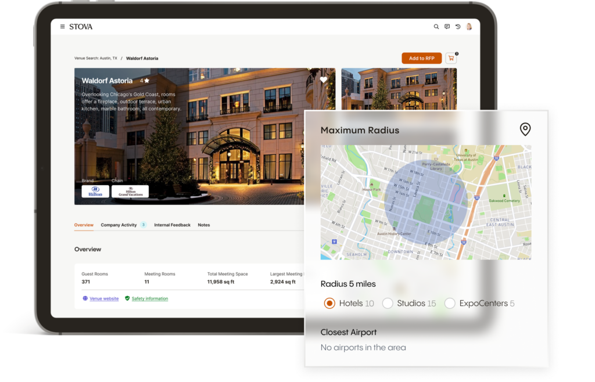The height and width of the screenshot is (382, 595).
Task: Open the hamburger navigation menu
Action: click(62, 26)
